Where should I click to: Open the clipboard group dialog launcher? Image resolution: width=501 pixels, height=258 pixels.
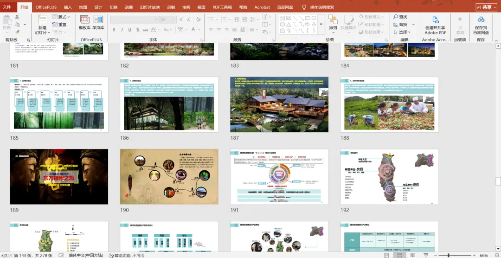[x=29, y=40]
